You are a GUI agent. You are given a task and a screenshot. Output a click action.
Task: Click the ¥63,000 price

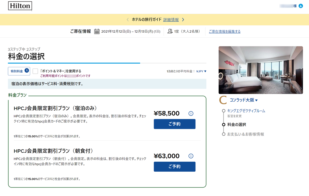167,156
